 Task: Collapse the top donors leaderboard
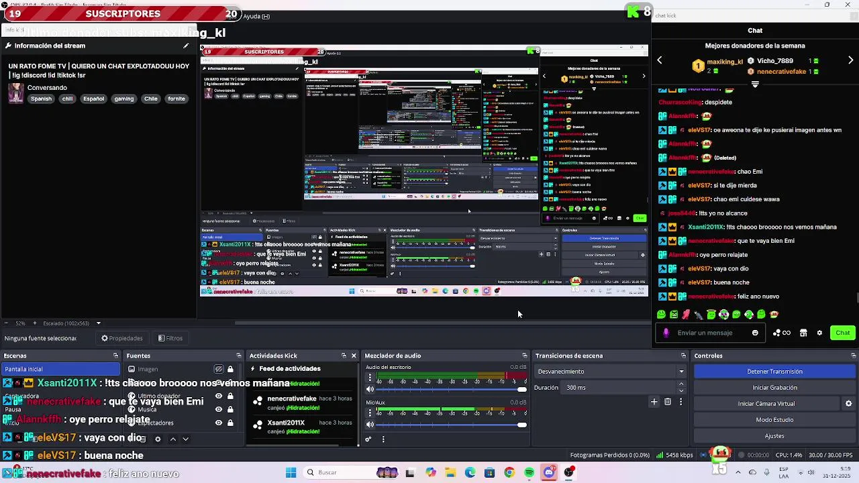pos(755,85)
